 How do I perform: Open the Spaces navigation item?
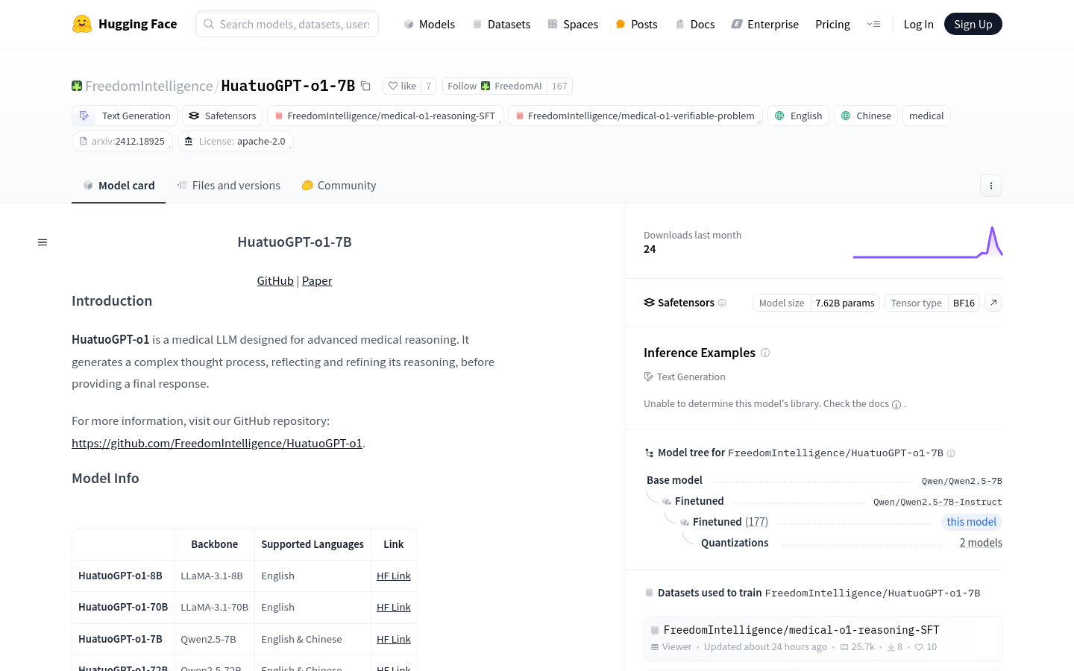(x=573, y=24)
